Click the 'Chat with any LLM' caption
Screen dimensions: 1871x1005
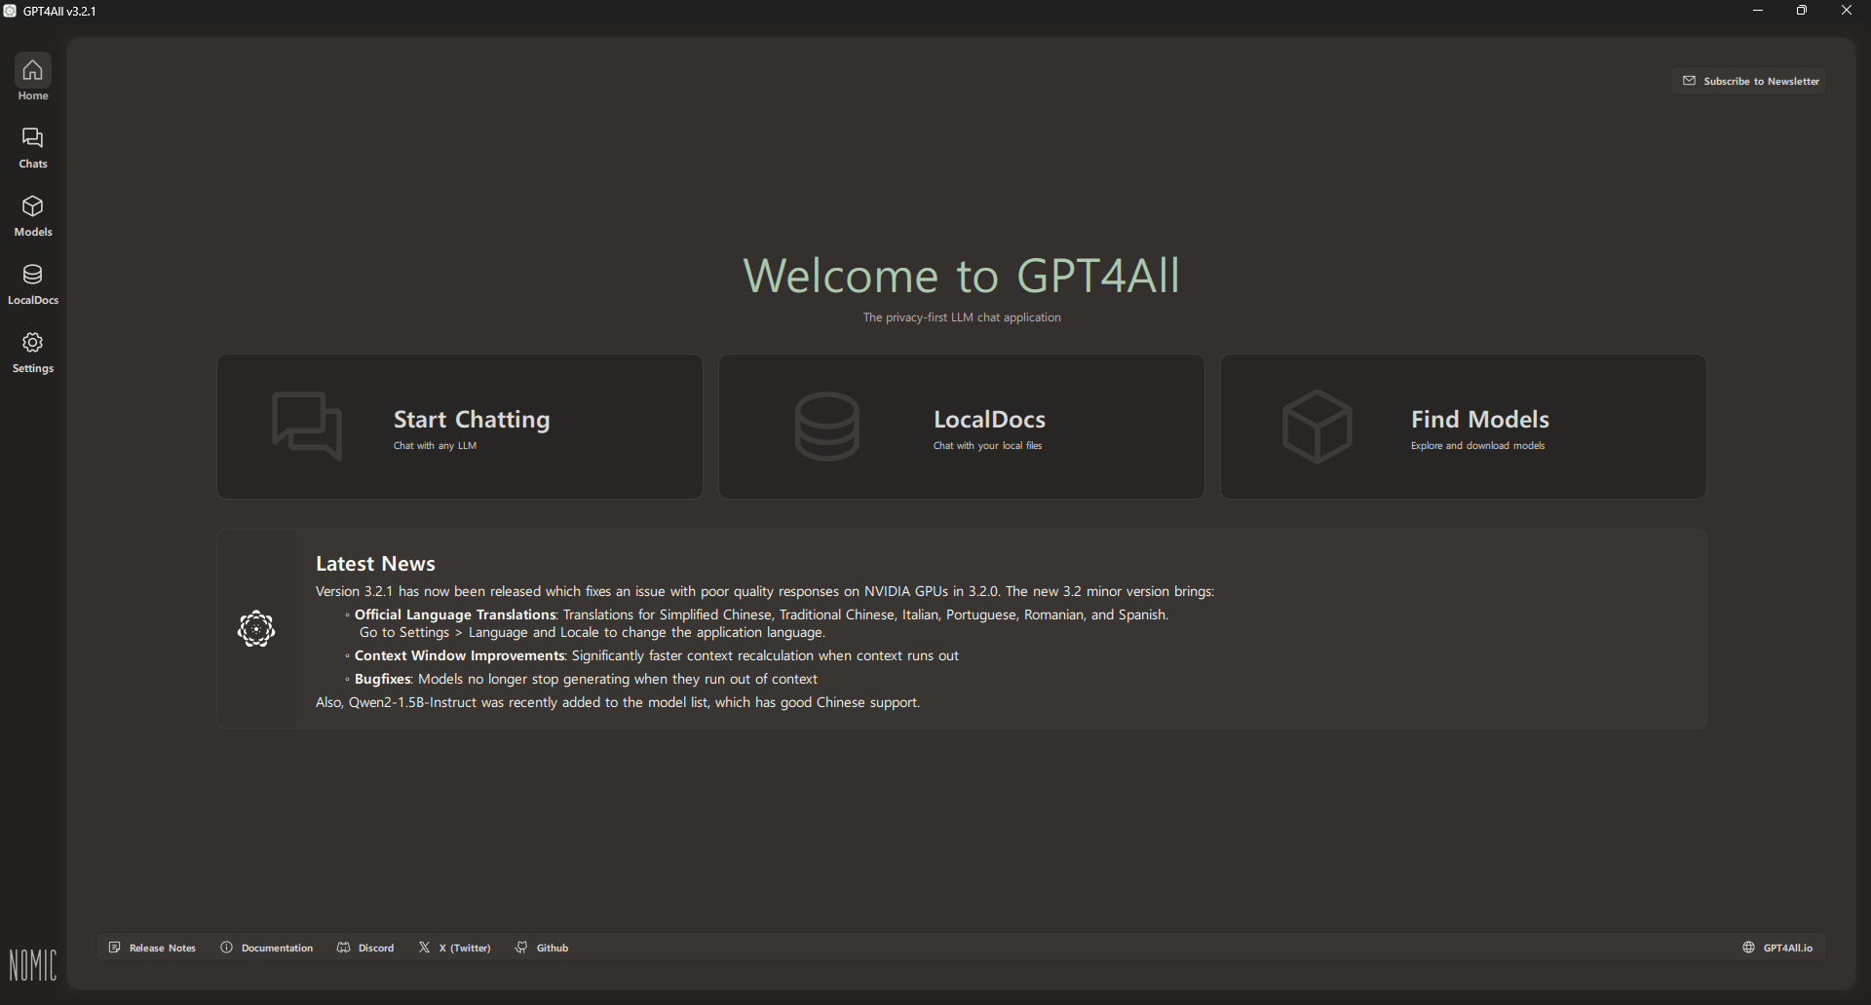click(435, 446)
